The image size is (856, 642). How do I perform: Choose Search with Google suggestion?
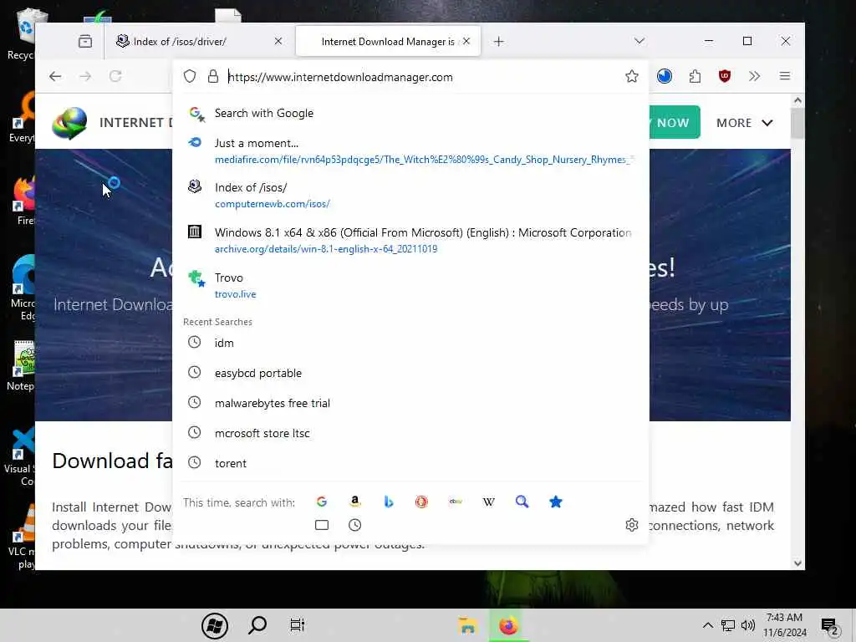pyautogui.click(x=410, y=114)
